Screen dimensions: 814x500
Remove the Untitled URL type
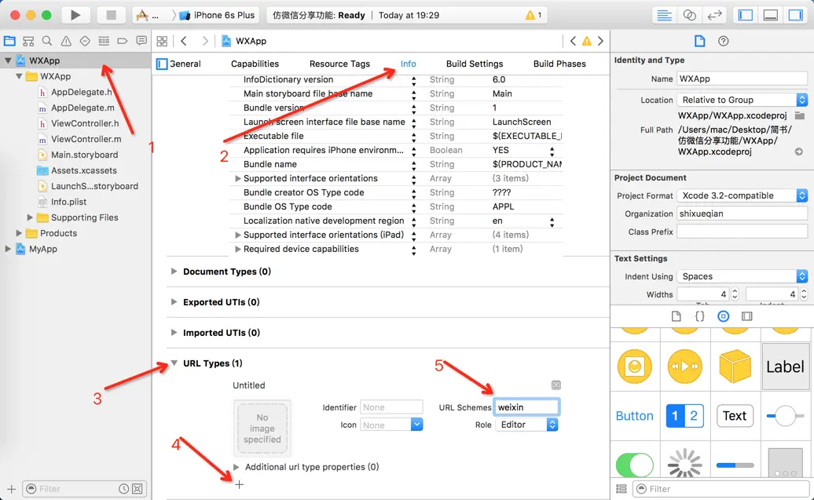click(556, 385)
